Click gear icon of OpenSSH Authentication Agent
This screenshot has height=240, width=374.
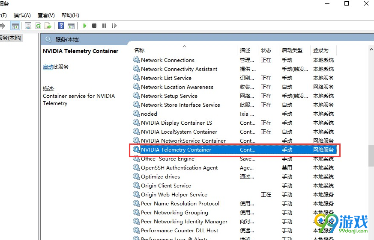tap(136, 167)
